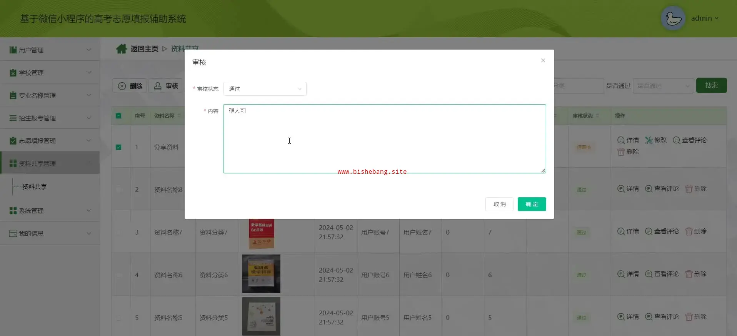The height and width of the screenshot is (336, 737).
Task: Uncheck the checkbox for row 1
Action: [x=118, y=147]
